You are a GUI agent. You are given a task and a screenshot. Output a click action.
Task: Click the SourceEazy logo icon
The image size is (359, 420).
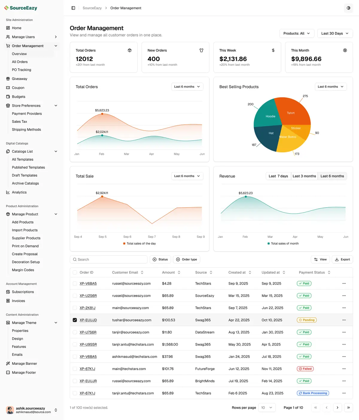6,8
